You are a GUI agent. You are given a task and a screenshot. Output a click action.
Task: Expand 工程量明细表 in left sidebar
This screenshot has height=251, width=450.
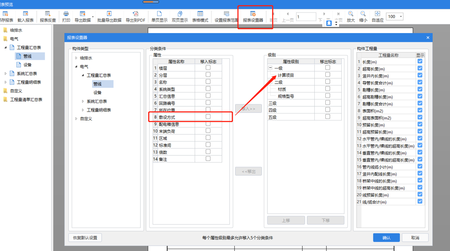click(6, 82)
